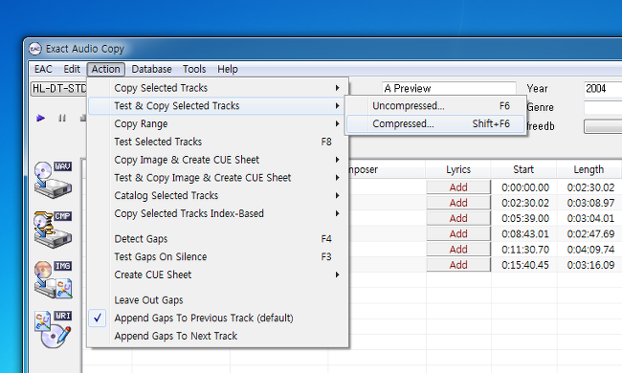Click the pause button

[62, 119]
